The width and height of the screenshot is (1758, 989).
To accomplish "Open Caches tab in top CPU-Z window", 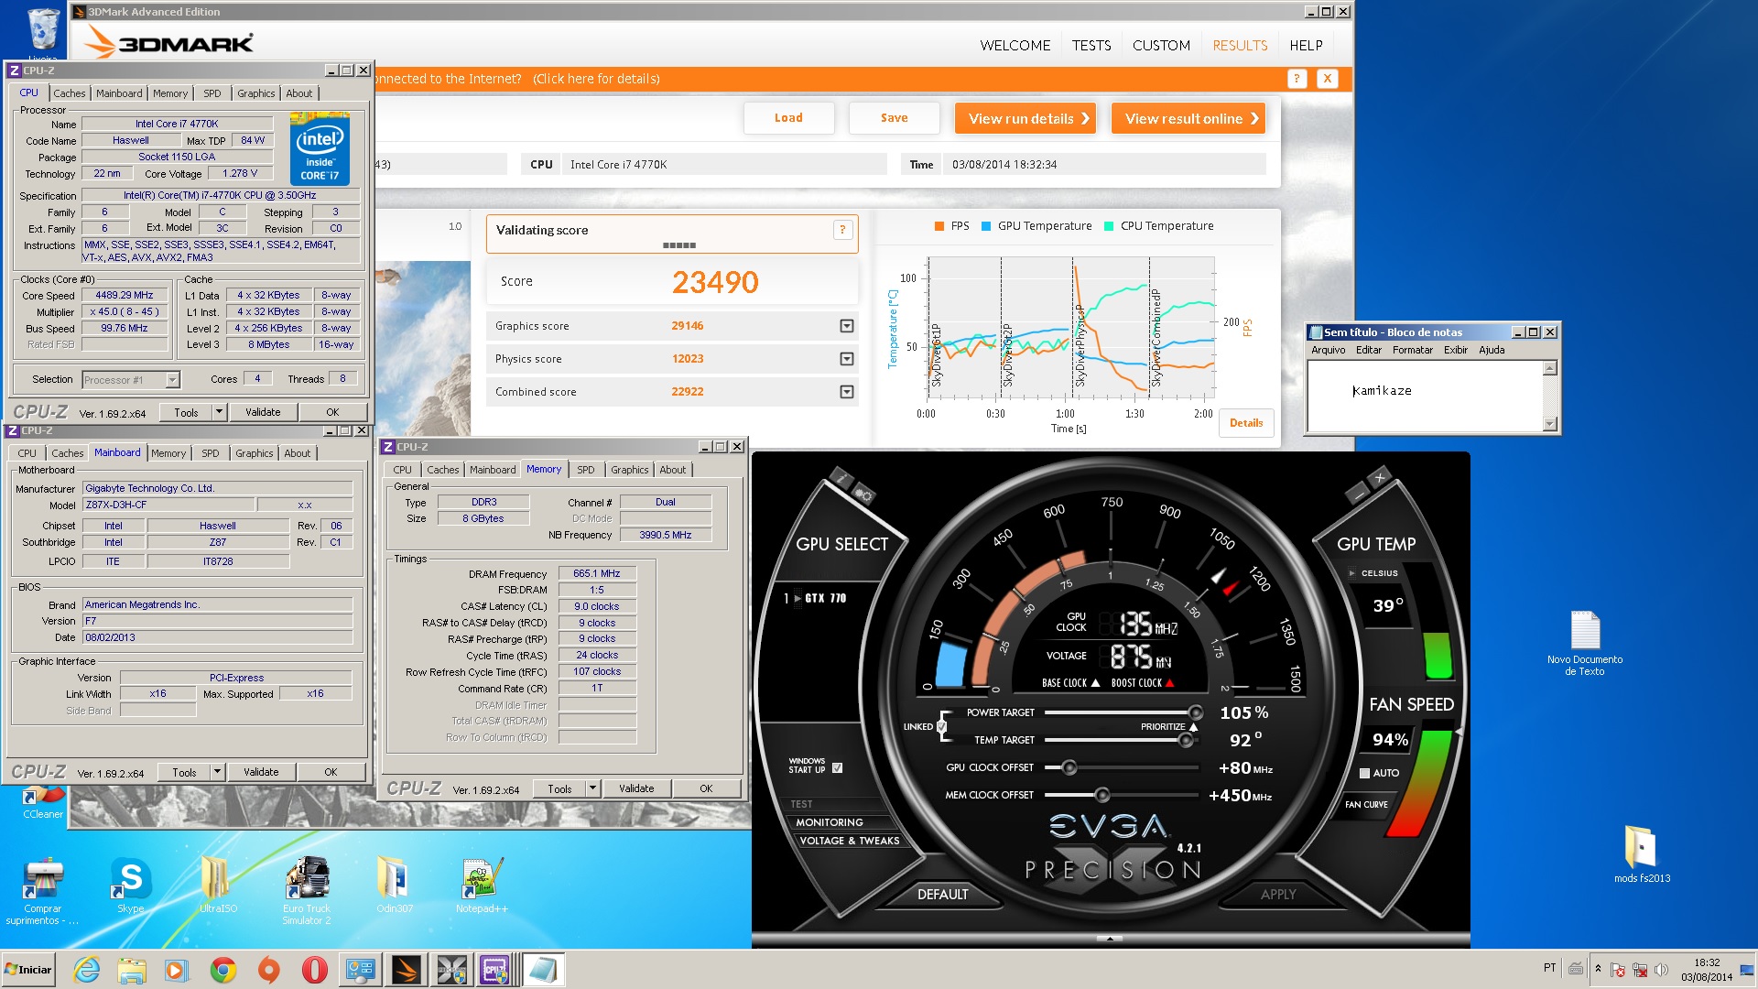I will click(69, 93).
